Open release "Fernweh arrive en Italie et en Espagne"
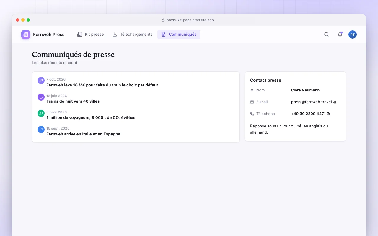Viewport: 378px width, 236px height. (x=83, y=134)
